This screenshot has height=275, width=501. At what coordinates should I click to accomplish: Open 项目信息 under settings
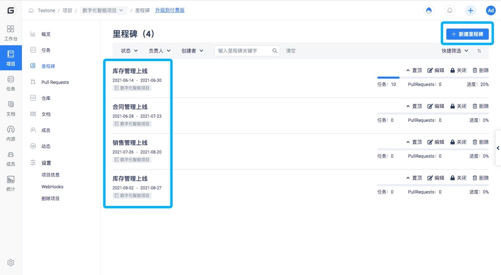point(51,175)
